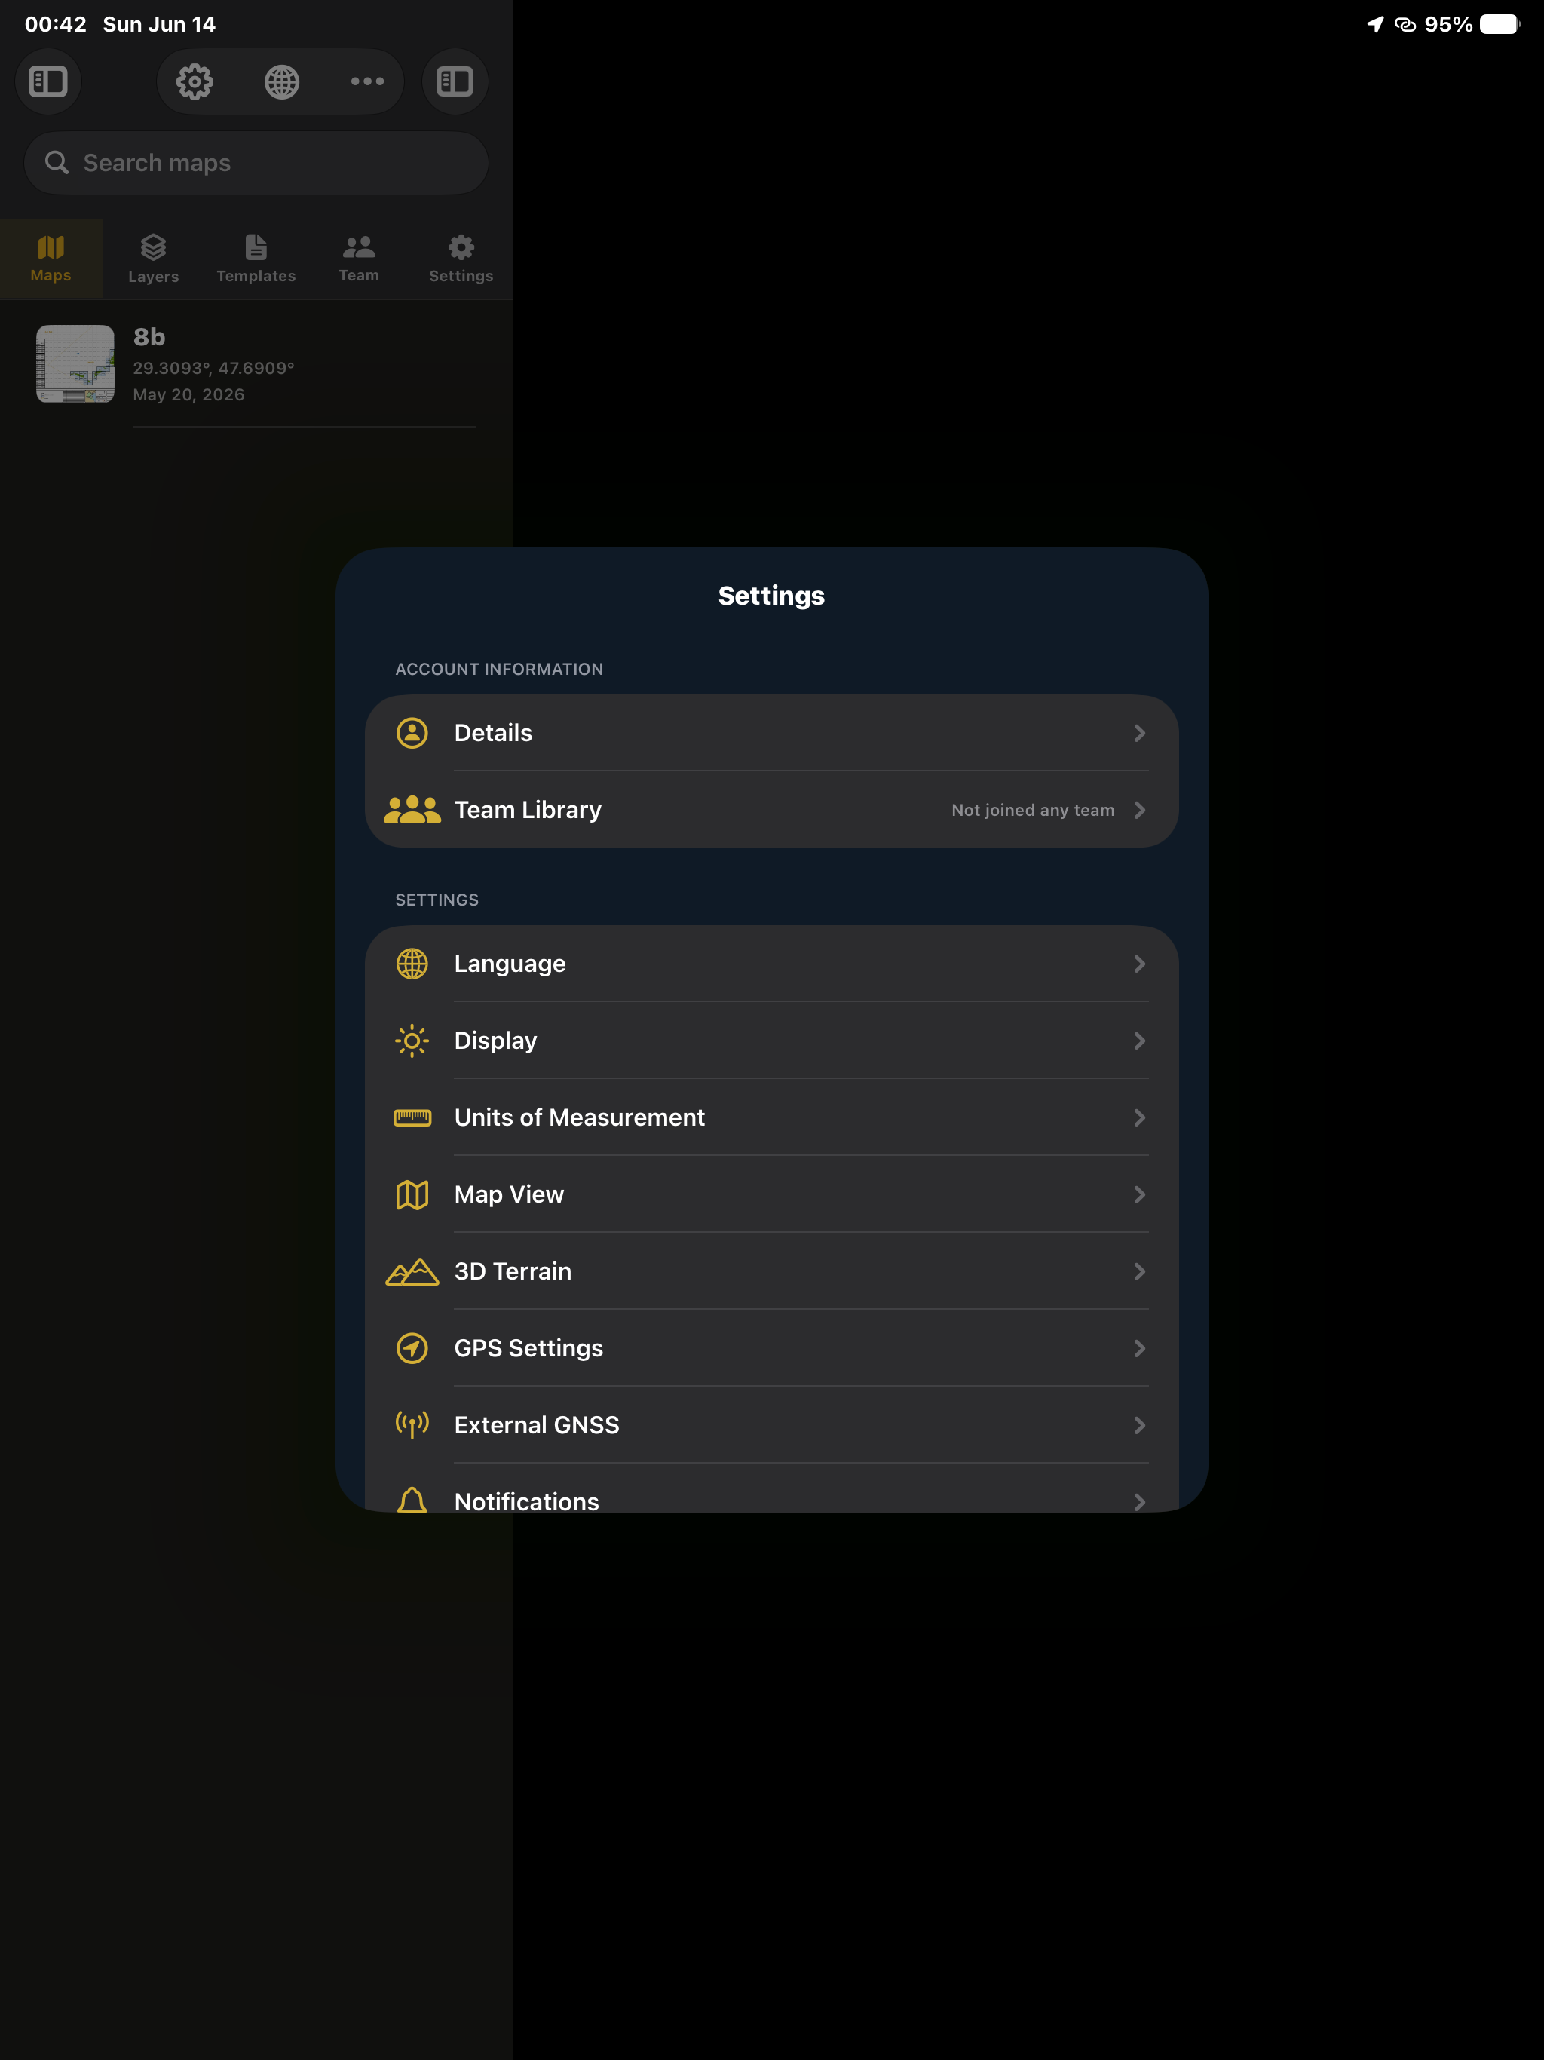Open GPS Settings

(772, 1348)
